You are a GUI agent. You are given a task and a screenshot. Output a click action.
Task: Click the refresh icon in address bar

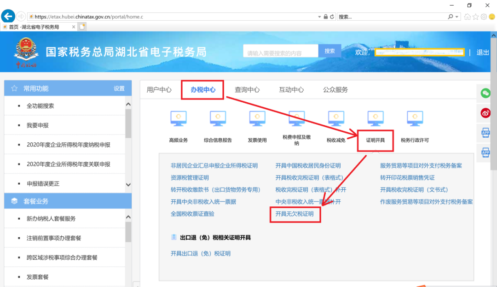[x=332, y=17]
